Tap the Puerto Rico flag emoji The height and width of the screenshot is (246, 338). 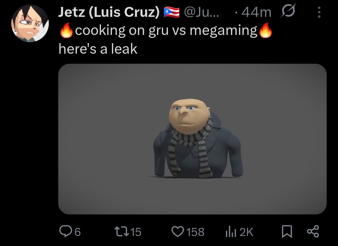click(172, 12)
